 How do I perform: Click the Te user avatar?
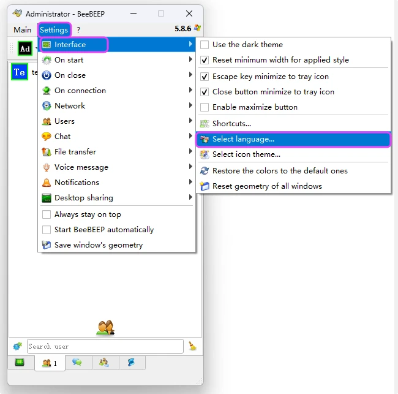click(20, 72)
